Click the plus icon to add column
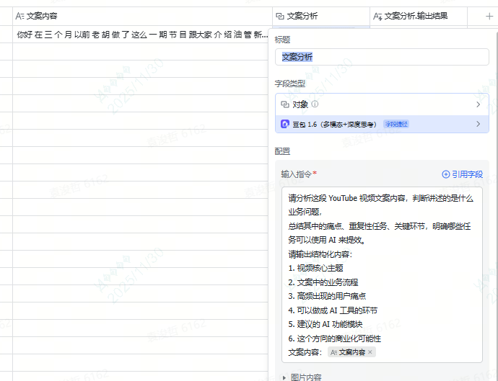This screenshot has width=498, height=381. point(490,15)
